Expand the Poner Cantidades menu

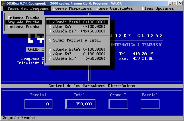[x=115, y=8]
